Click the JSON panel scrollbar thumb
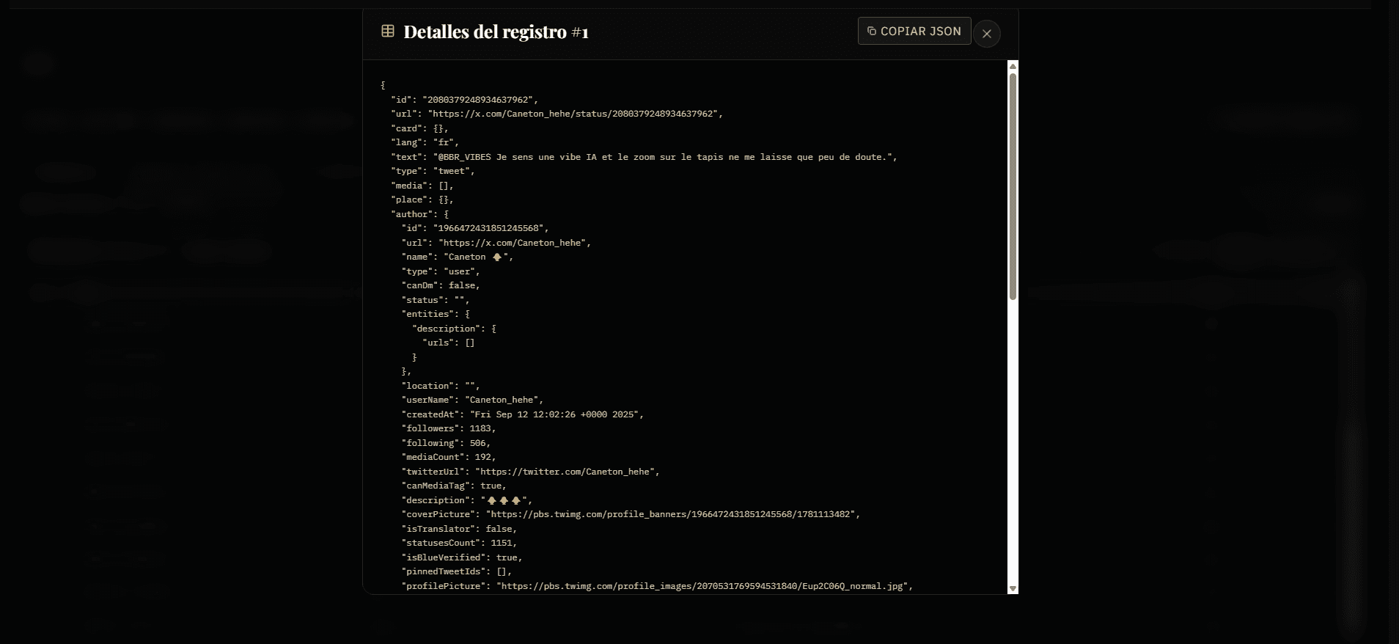This screenshot has height=644, width=1399. 1013,186
